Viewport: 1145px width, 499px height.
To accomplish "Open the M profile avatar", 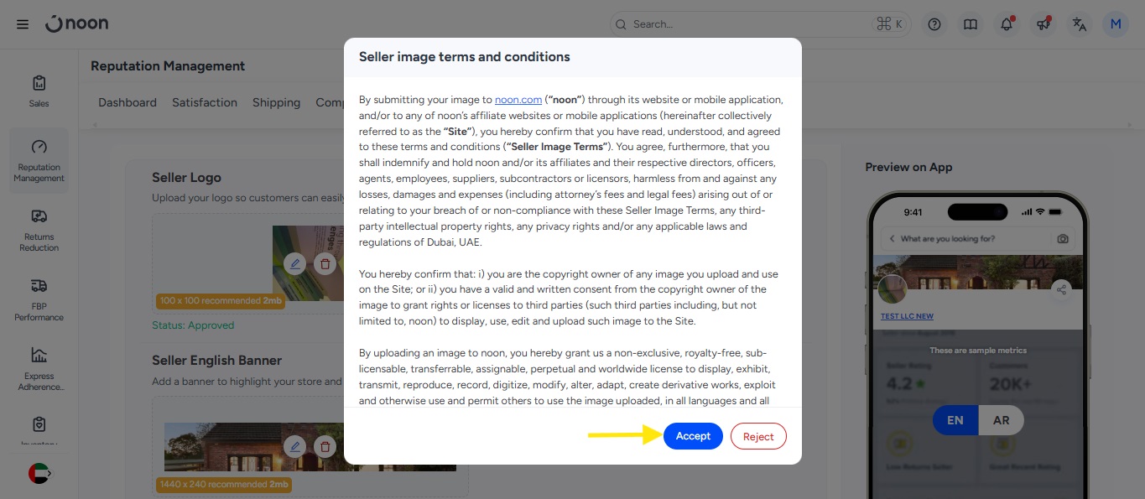I will tap(1116, 24).
